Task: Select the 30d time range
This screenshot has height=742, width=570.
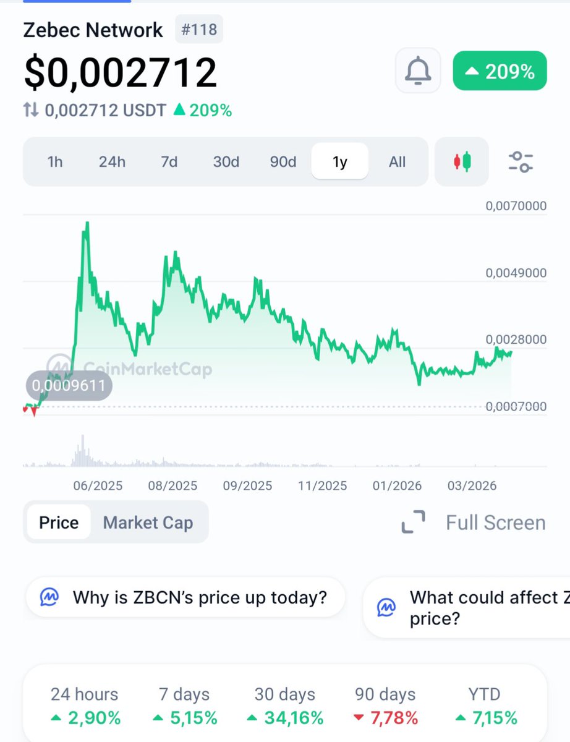Action: (x=226, y=162)
